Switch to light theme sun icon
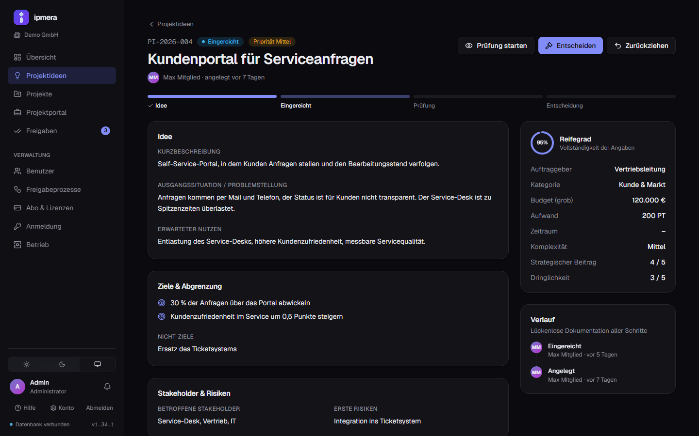 click(27, 364)
